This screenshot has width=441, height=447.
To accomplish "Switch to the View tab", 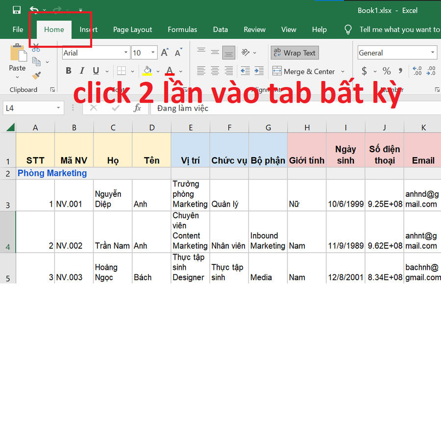I will (289, 29).
